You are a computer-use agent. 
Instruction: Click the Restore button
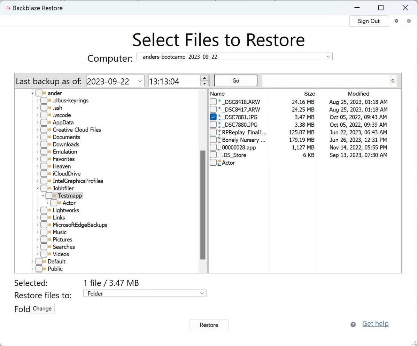tap(209, 325)
